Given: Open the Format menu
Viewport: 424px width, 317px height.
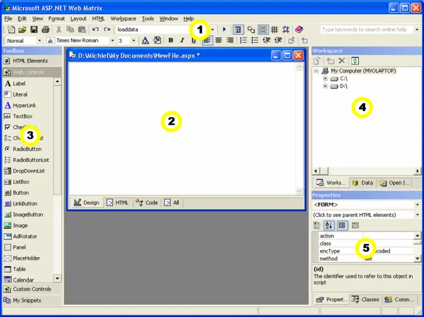Looking at the screenshot, I should tap(56, 19).
